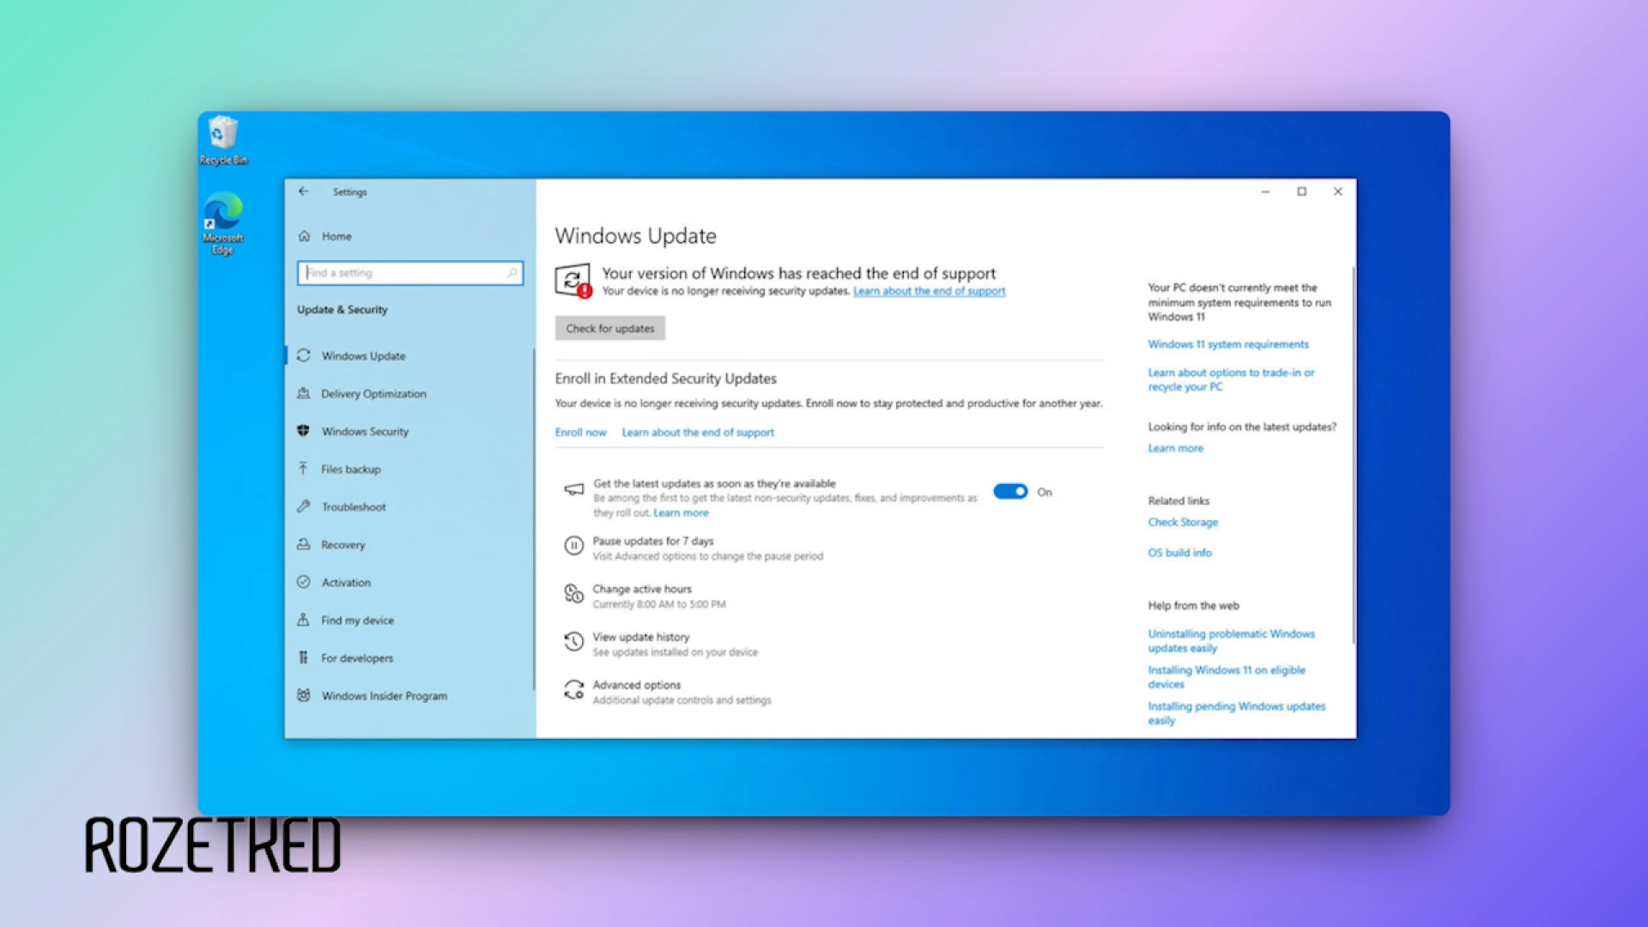Click the Files backup arrow icon

pyautogui.click(x=304, y=469)
